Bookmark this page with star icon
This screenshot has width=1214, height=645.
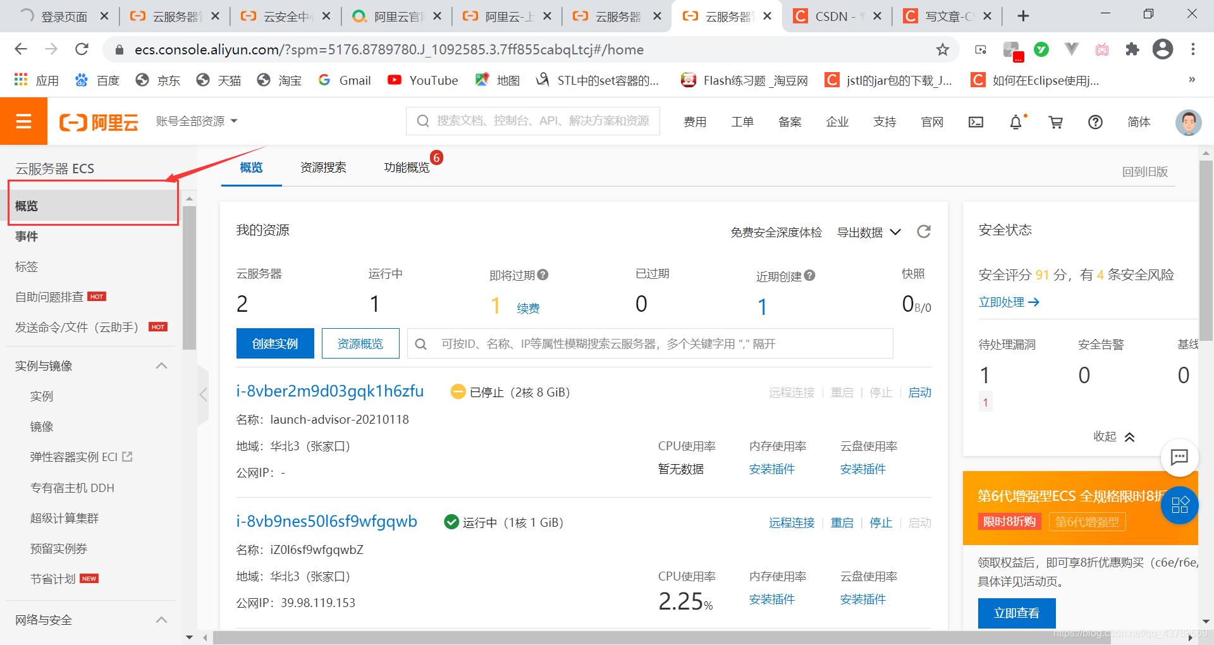pos(942,49)
